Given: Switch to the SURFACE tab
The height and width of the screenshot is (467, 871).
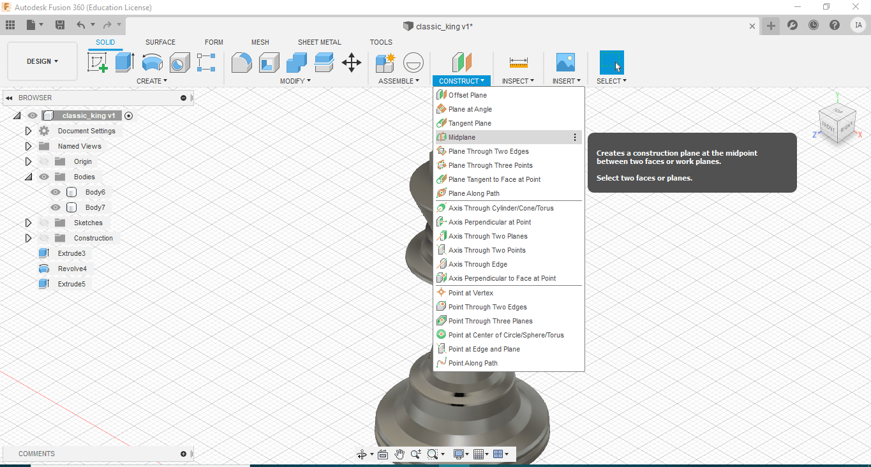Looking at the screenshot, I should click(x=160, y=42).
